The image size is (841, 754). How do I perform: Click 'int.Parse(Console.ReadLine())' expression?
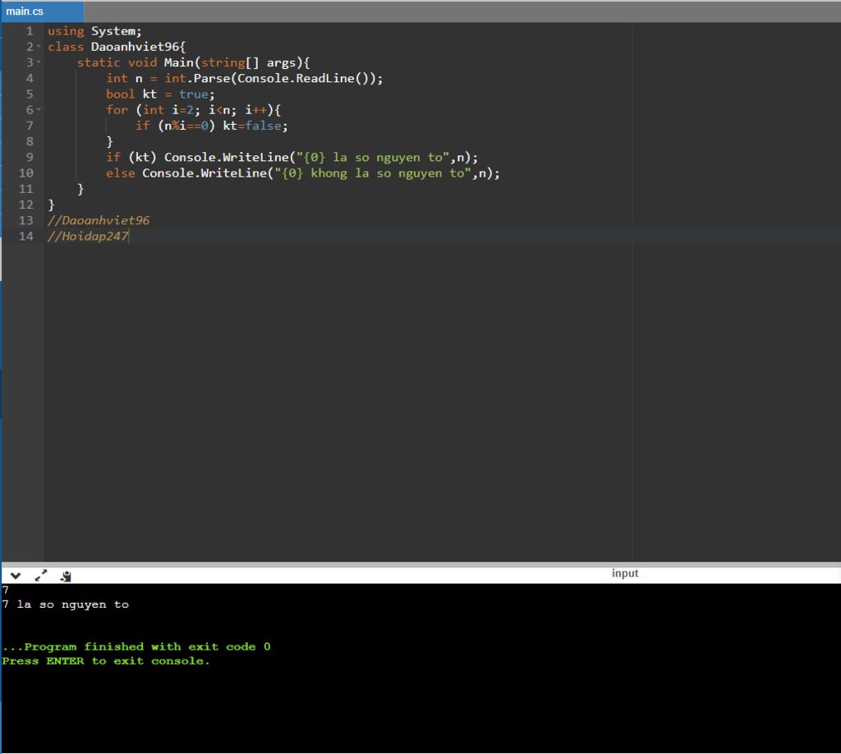pyautogui.click(x=269, y=78)
